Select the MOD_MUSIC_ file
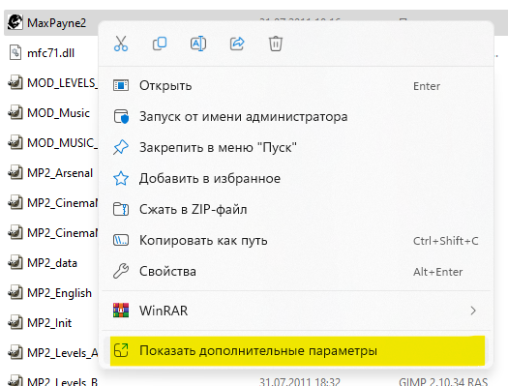Image resolution: width=508 pixels, height=386 pixels. (62, 143)
